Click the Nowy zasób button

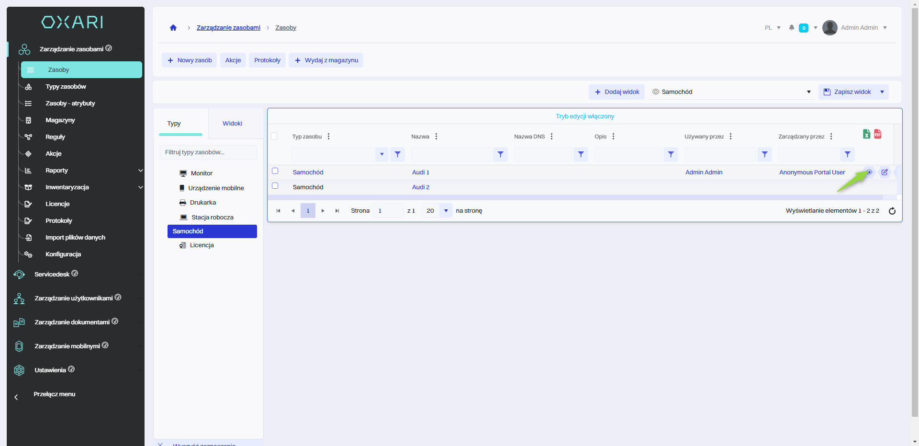[x=190, y=60]
